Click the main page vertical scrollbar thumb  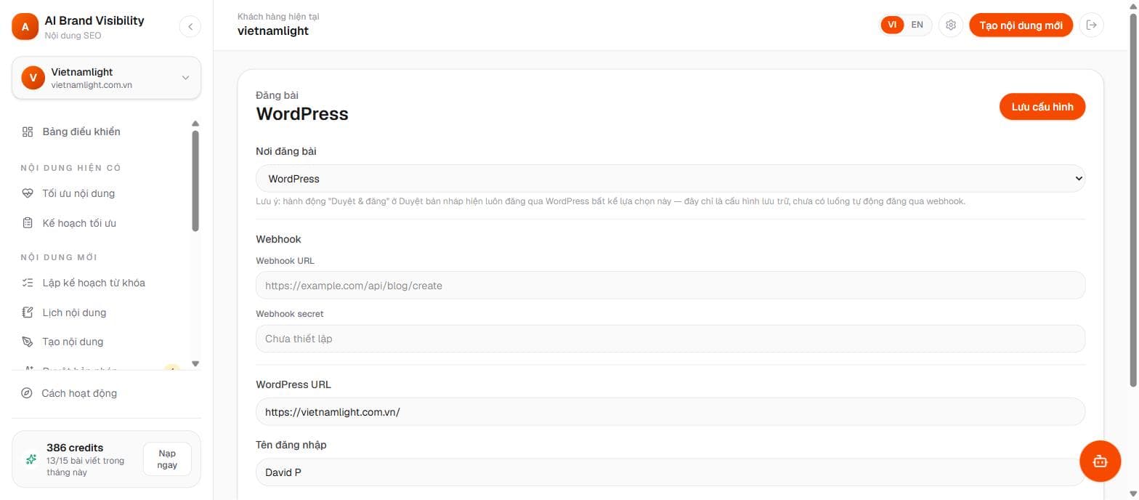point(1132,201)
